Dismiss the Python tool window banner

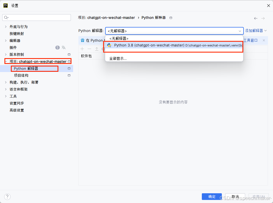pyautogui.click(x=264, y=40)
